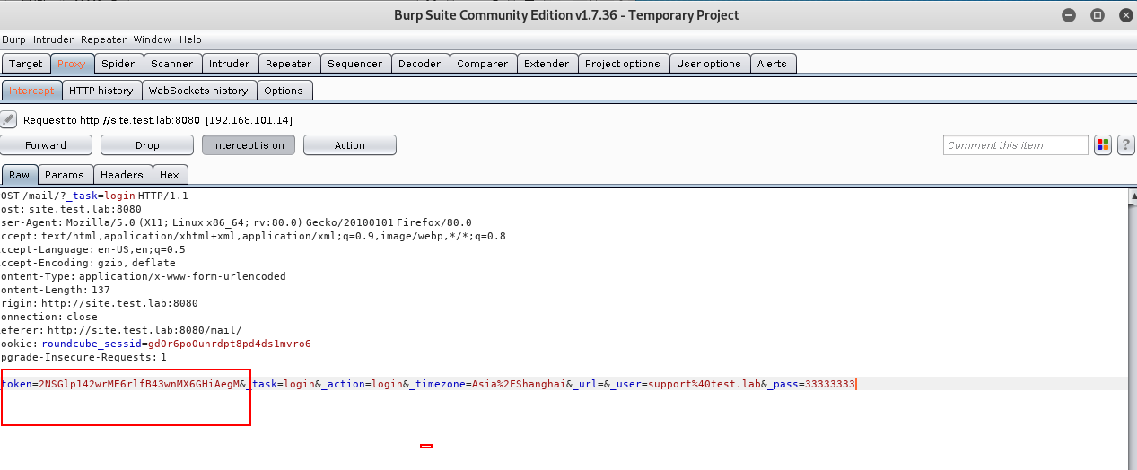
Task: Select the Raw view tab
Action: point(20,175)
